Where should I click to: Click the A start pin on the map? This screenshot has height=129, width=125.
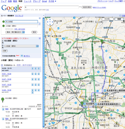pyautogui.click(x=82, y=104)
